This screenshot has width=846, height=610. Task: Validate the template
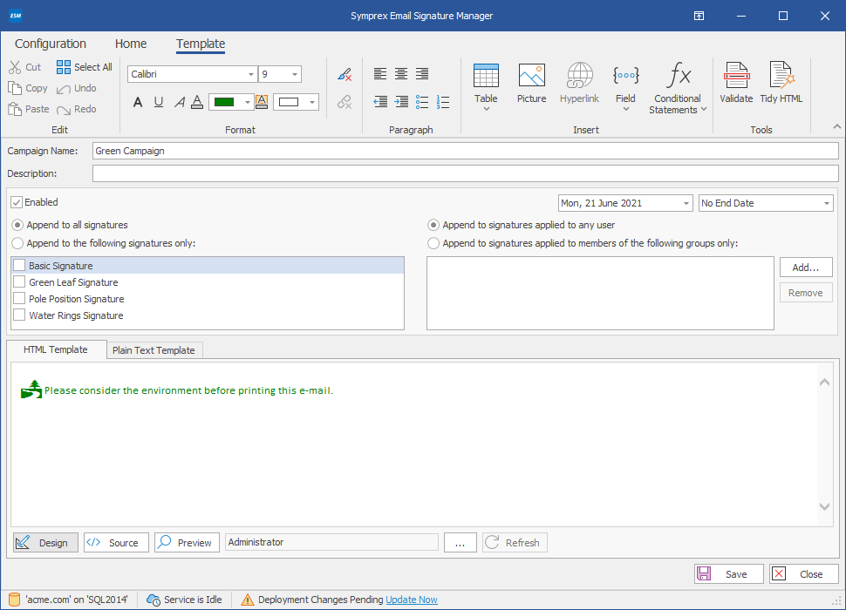coord(736,84)
